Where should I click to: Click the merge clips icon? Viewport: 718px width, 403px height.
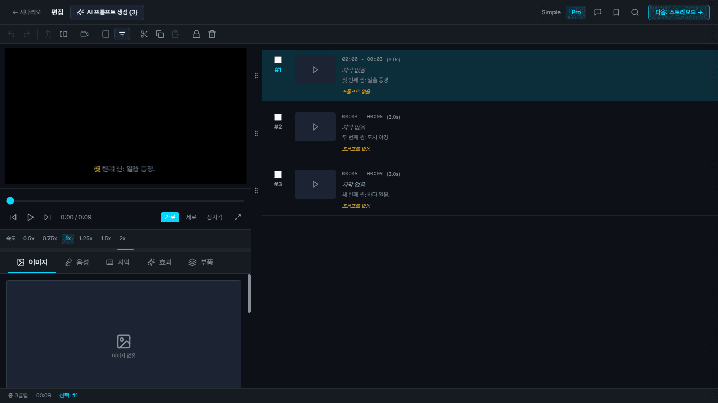[x=48, y=34]
